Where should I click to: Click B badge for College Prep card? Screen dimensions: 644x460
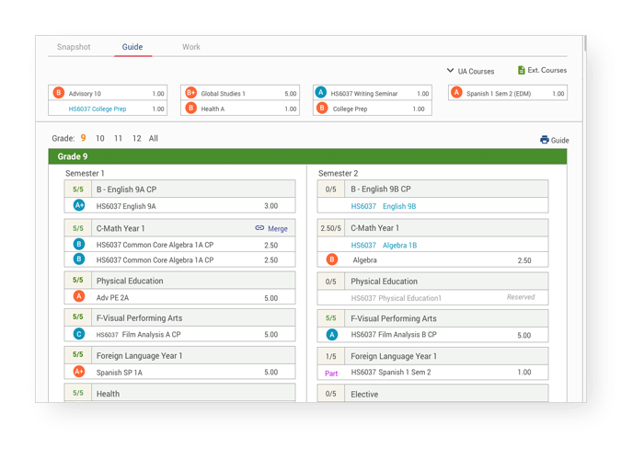point(322,108)
